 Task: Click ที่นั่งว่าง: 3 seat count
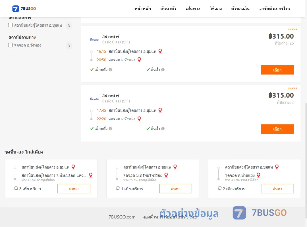click(x=285, y=102)
